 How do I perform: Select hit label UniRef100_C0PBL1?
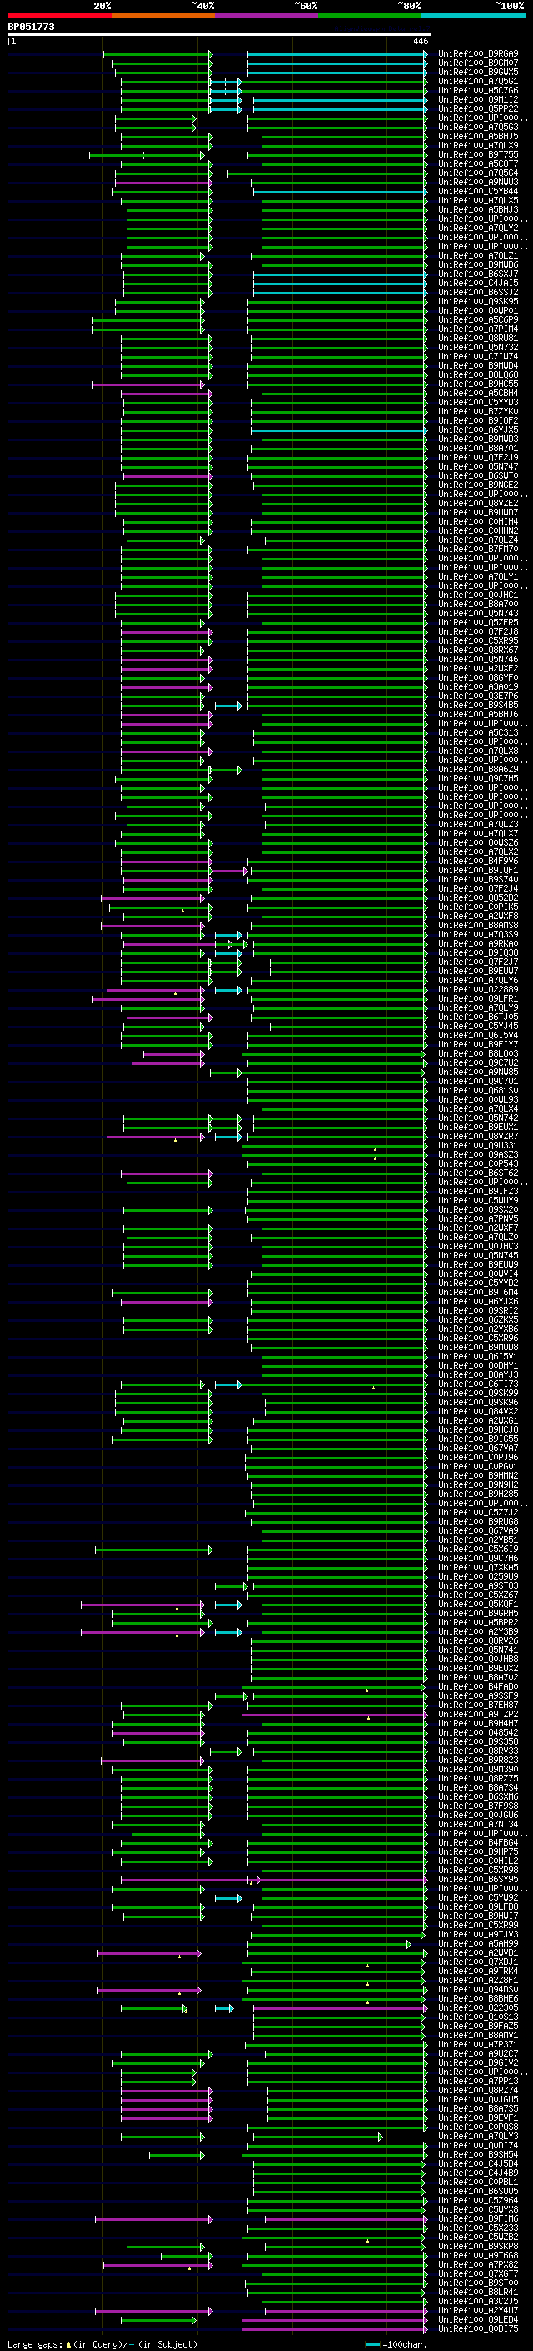point(478,2181)
